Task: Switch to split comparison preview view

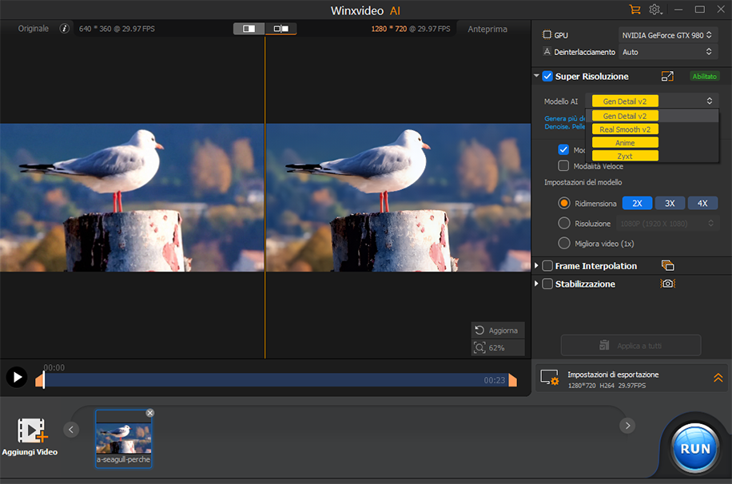Action: tap(281, 29)
